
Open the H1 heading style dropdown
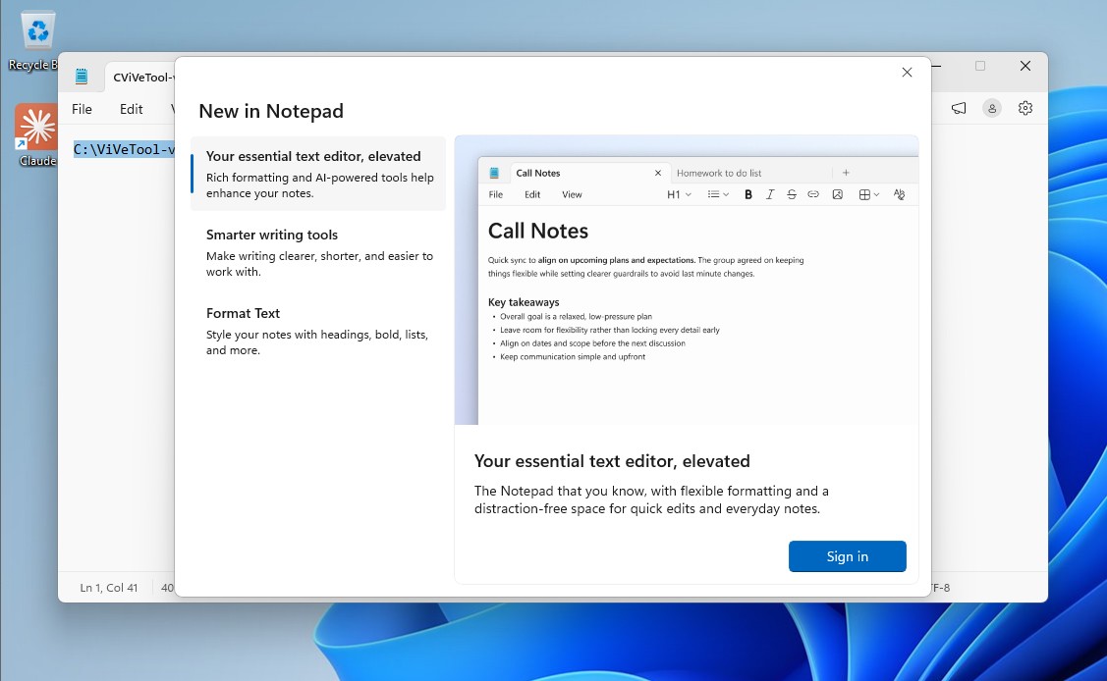point(677,194)
